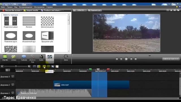This screenshot has width=181, height=102.
Task: Click the transitions list scroll down arrow
Action: point(68,51)
